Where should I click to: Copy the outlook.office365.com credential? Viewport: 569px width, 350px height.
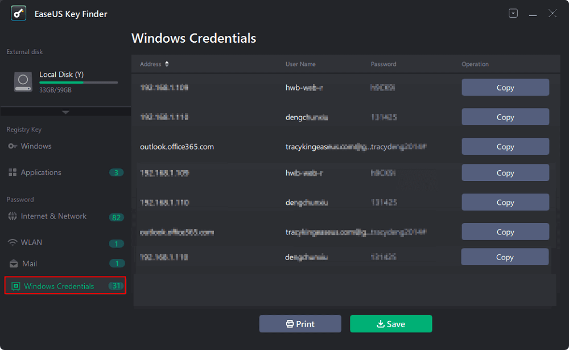pos(505,147)
